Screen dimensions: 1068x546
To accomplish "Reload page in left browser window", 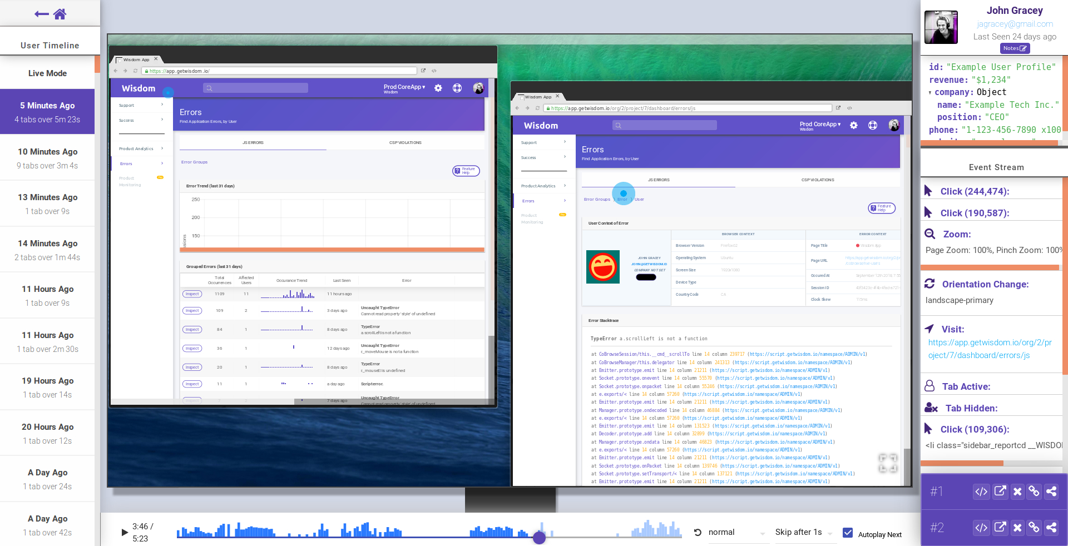I will click(135, 71).
